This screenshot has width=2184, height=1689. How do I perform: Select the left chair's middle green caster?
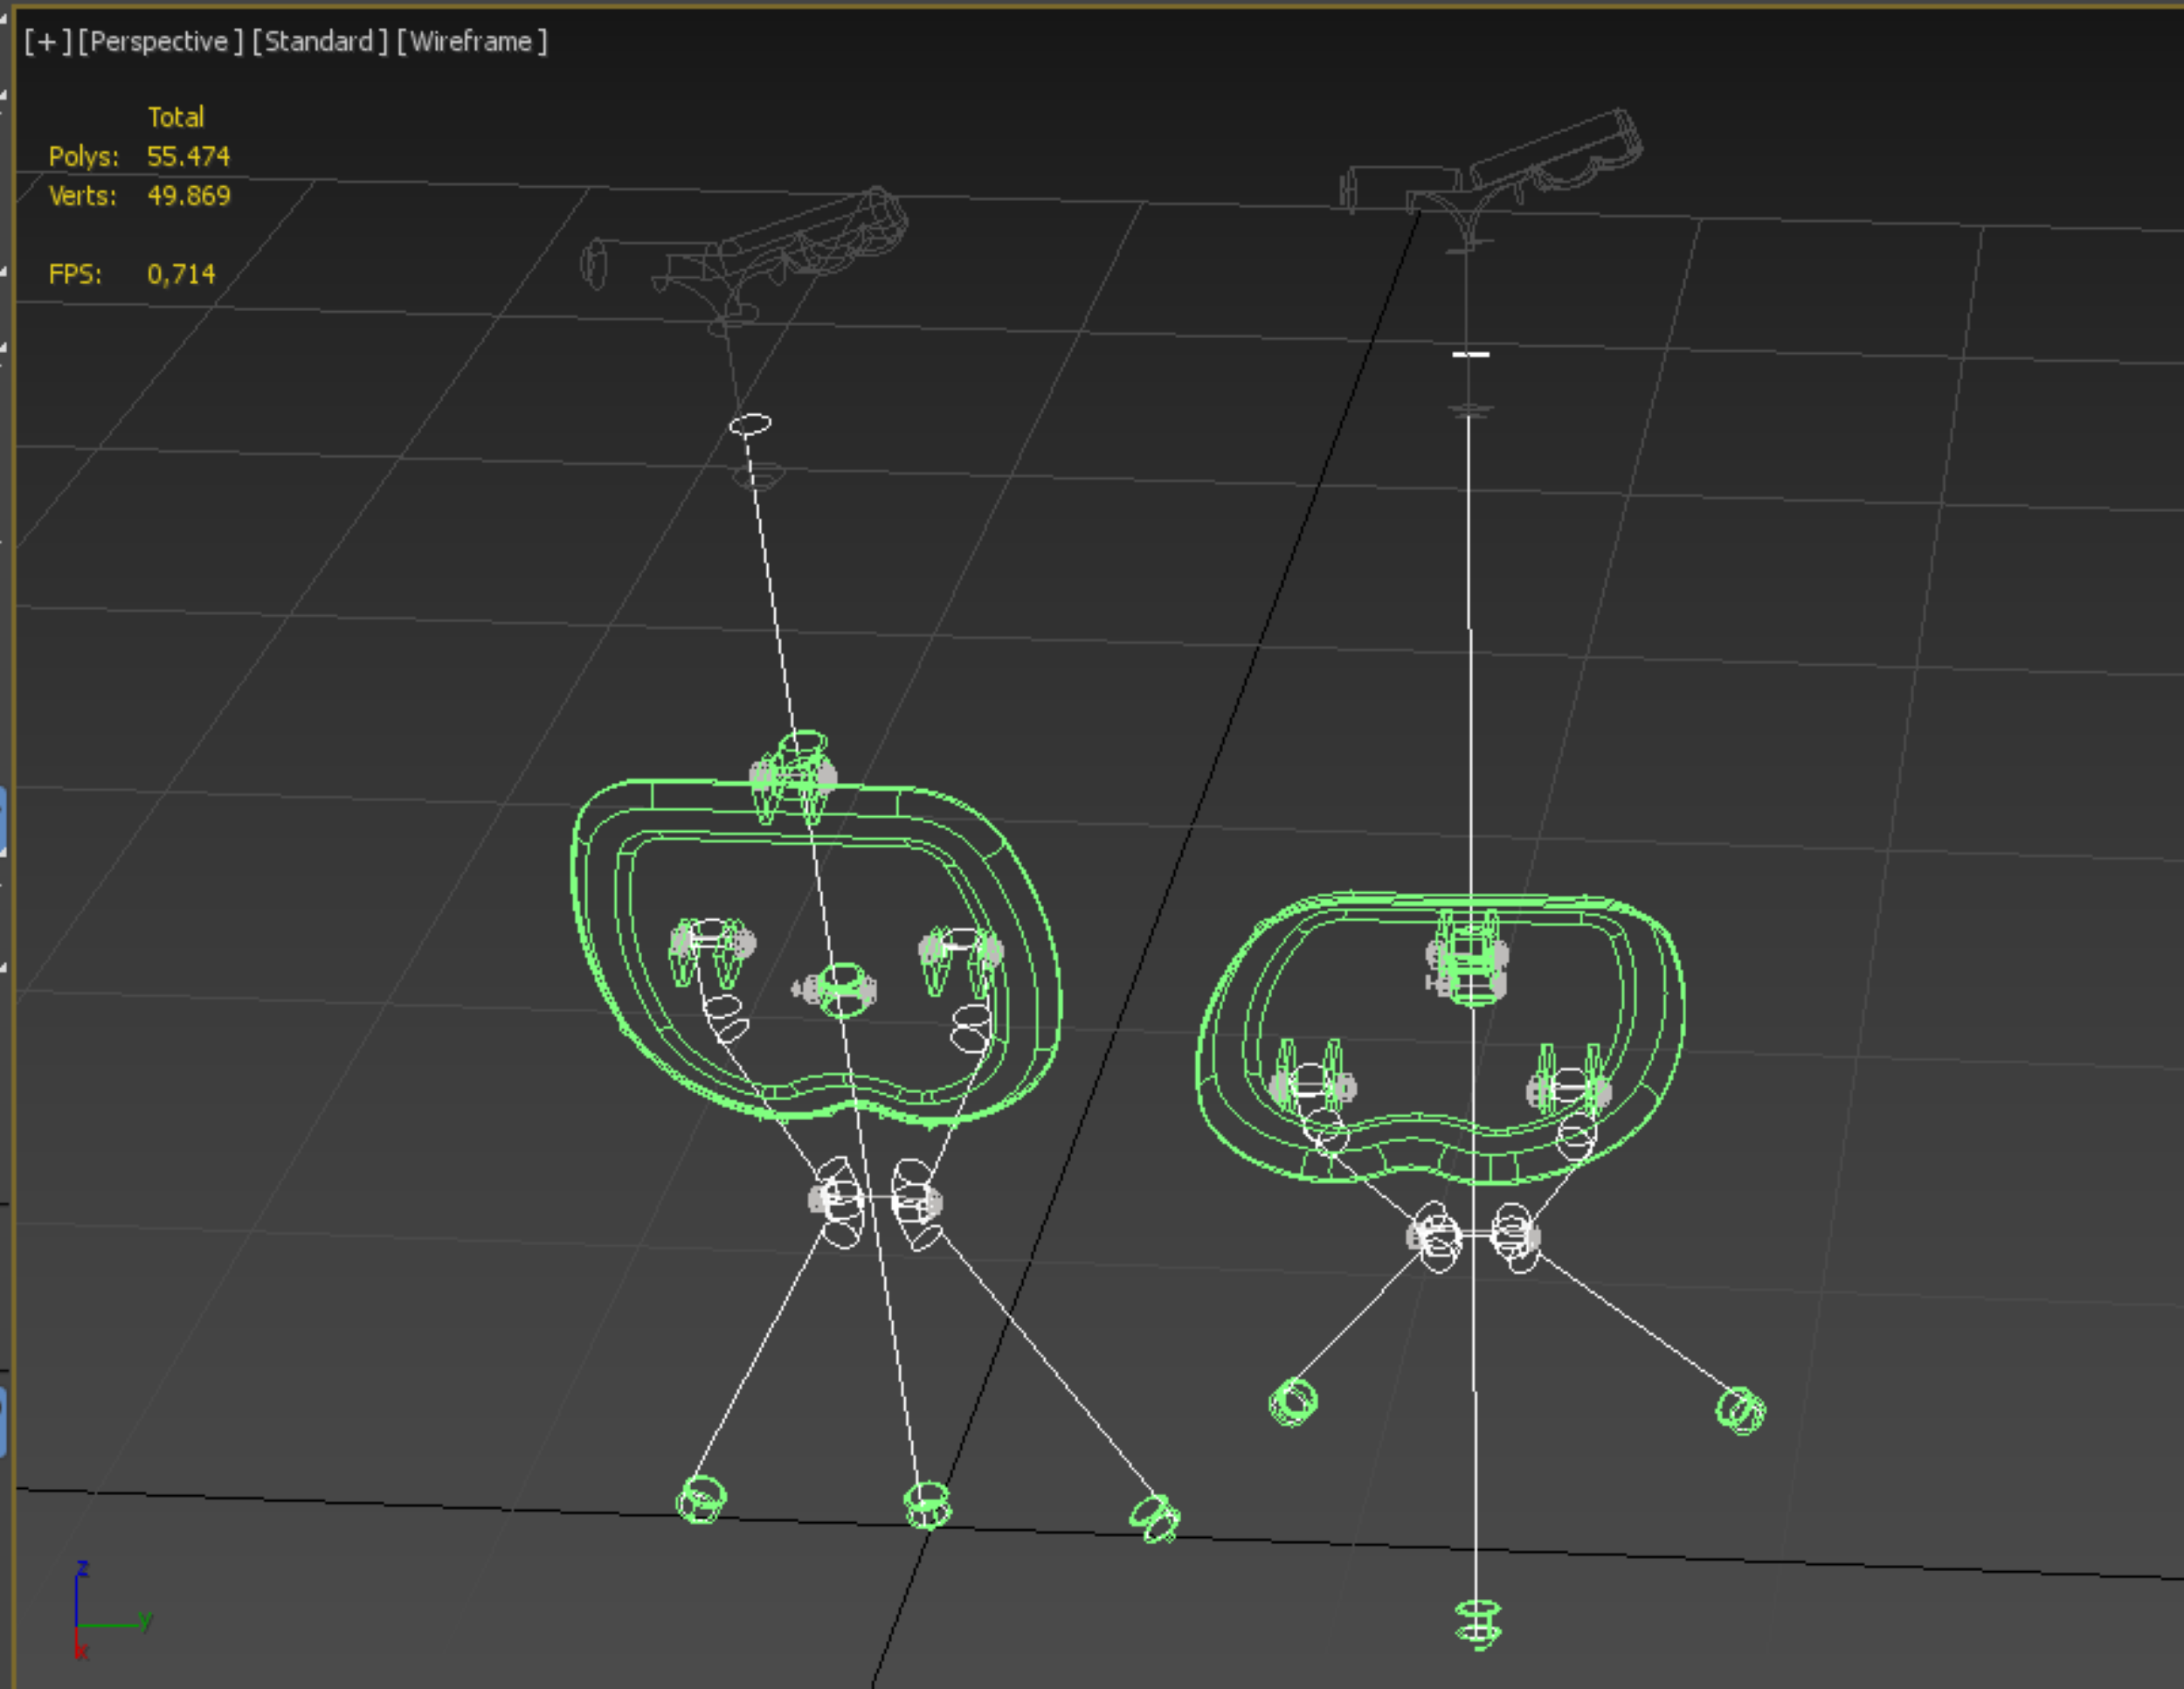[x=928, y=1504]
